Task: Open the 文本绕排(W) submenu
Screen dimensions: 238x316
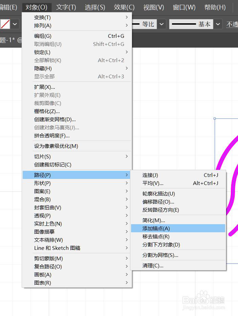Action: pos(77,240)
